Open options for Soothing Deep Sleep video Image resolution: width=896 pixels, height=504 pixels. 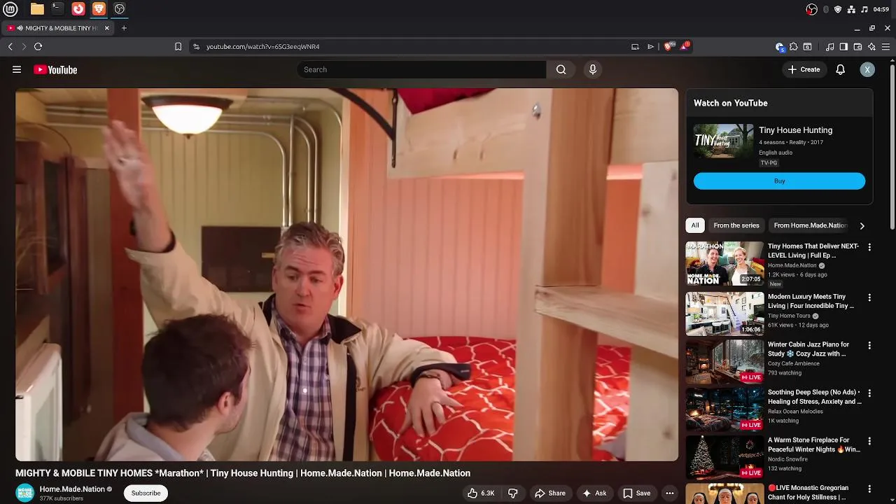tap(869, 393)
